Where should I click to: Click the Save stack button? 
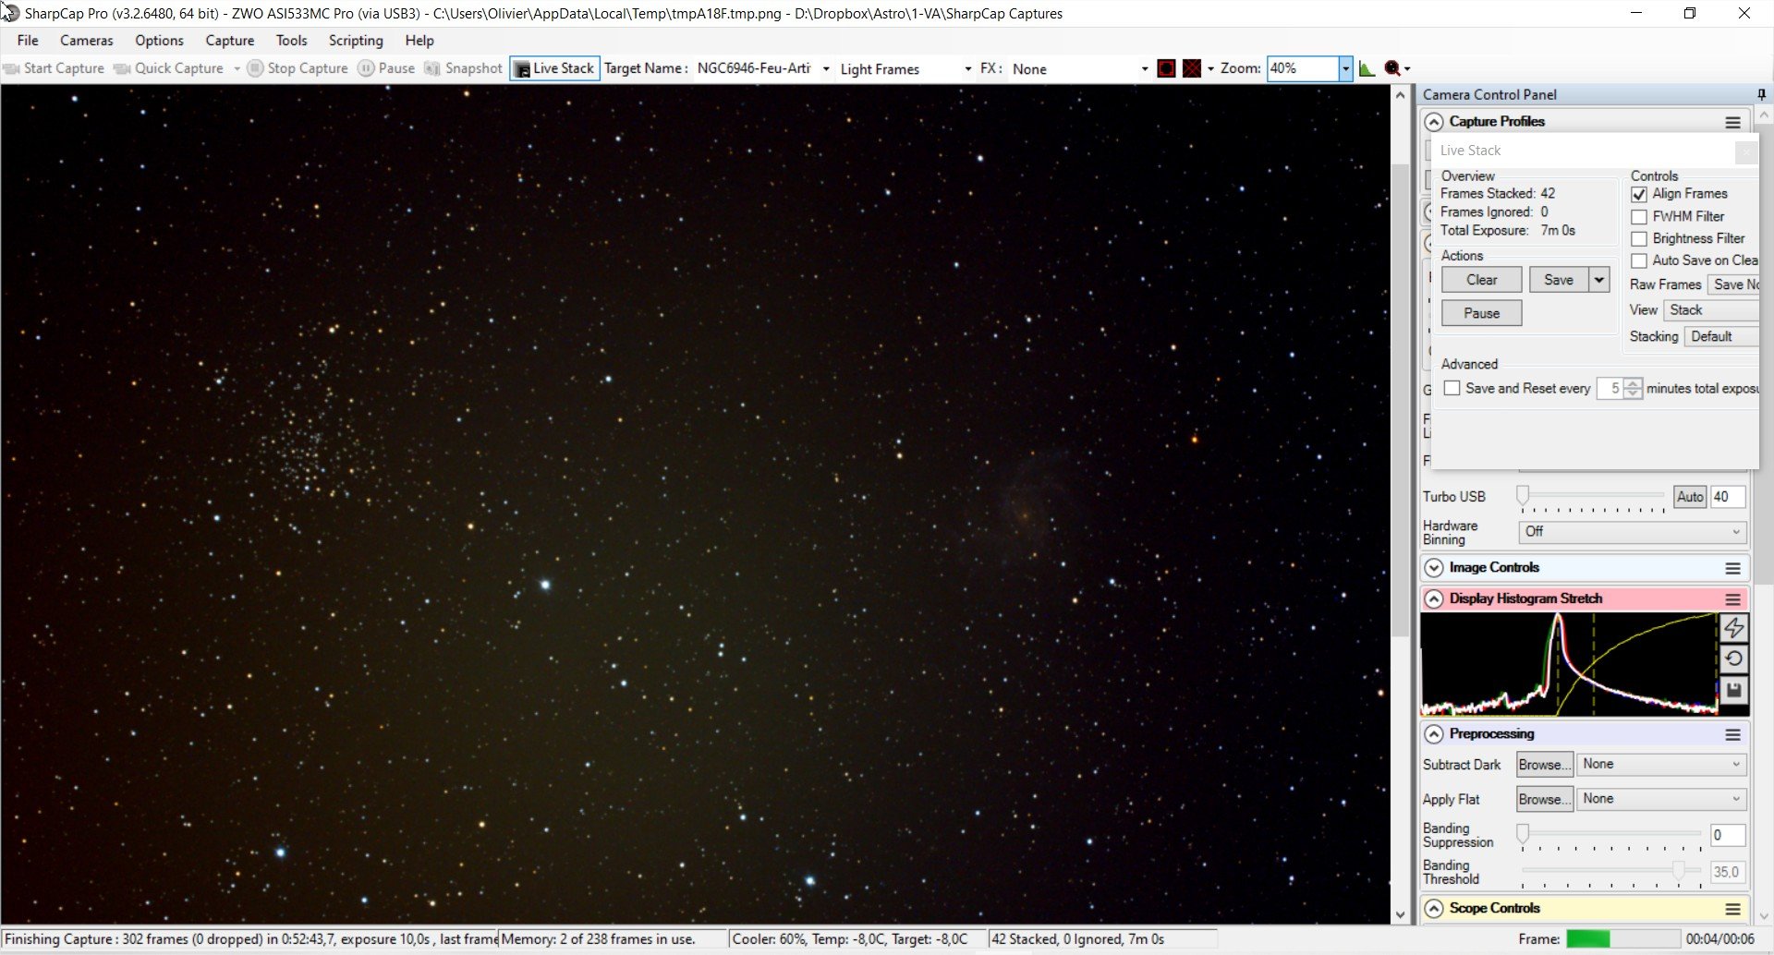1559,280
